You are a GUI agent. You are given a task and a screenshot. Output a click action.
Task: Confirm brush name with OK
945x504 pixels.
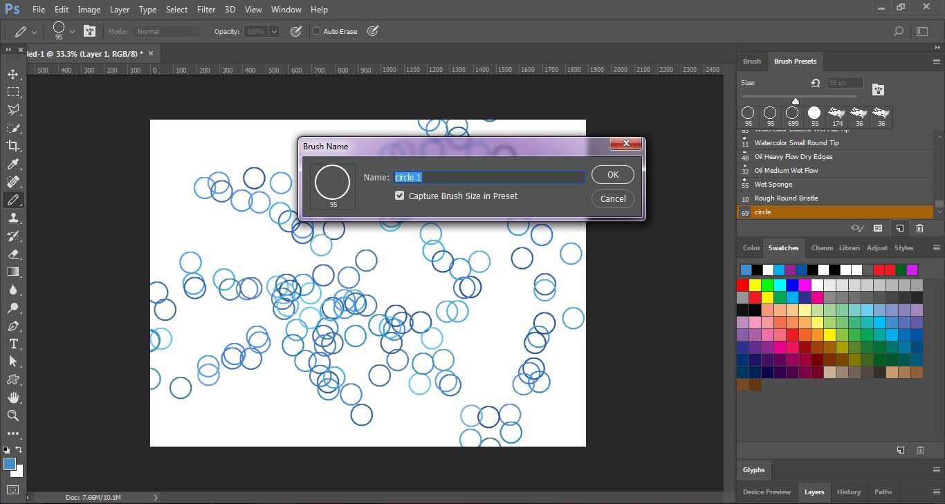tap(613, 175)
